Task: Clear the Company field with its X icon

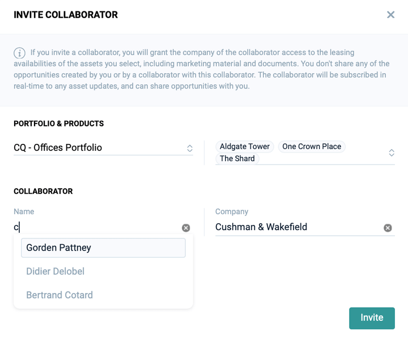Action: point(388,228)
